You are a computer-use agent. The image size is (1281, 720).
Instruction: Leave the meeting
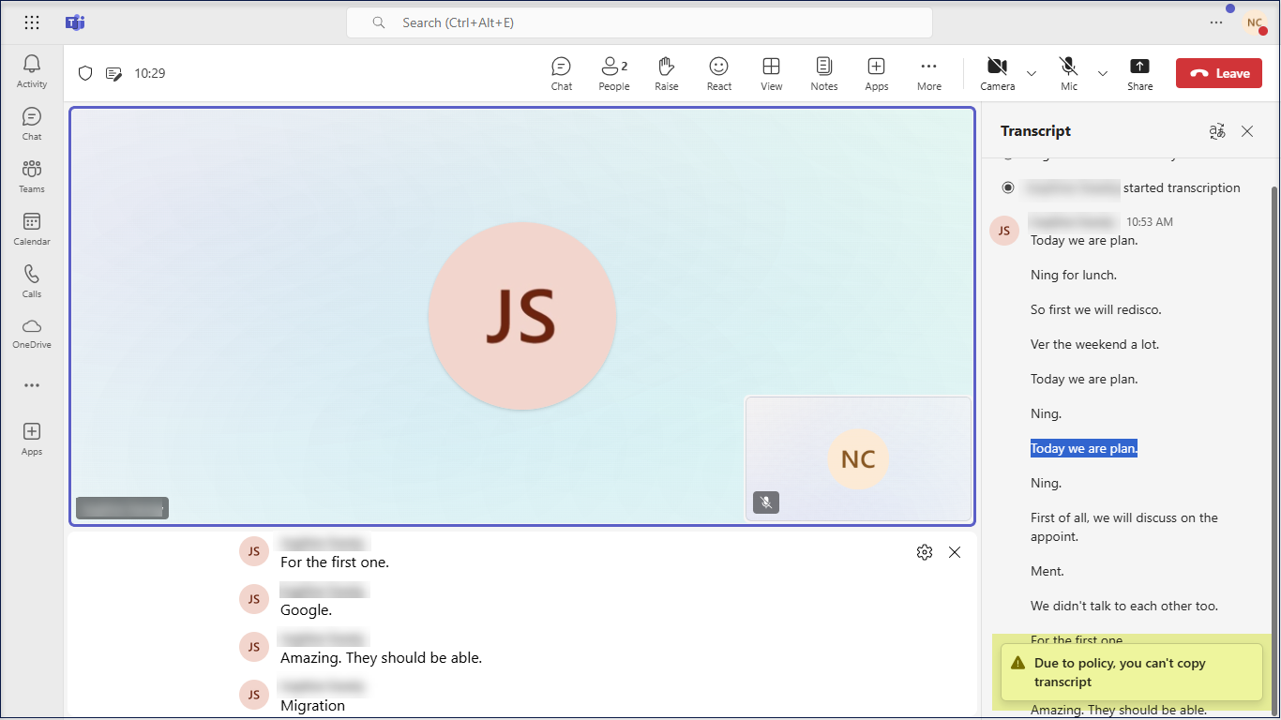(1220, 73)
